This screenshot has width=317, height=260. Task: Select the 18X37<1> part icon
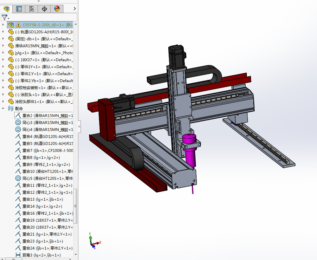[x=11, y=60]
